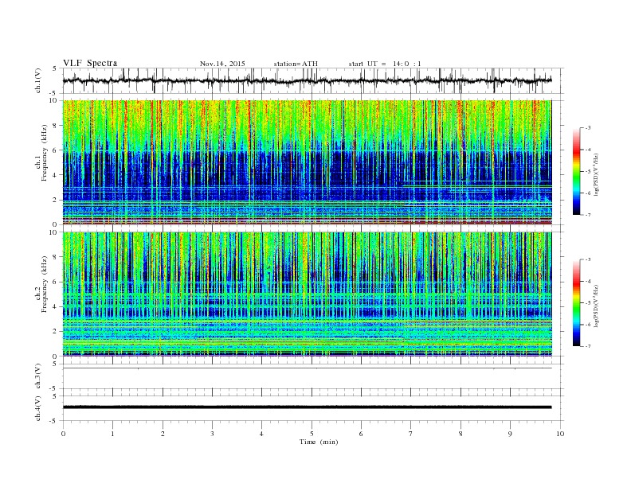Click the "-5" tick of ch.1(V) axis
This screenshot has width=631, height=487.
[54, 93]
